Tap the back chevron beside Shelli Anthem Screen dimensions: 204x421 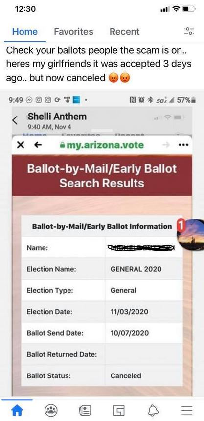[x=16, y=120]
